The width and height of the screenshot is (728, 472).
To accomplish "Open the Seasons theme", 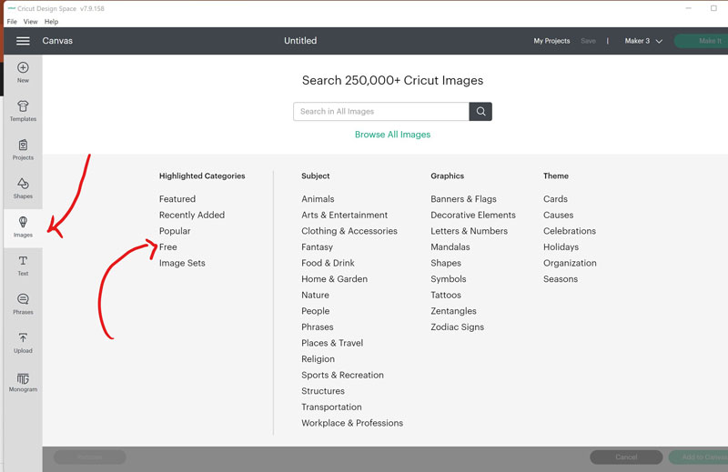I will (x=561, y=279).
